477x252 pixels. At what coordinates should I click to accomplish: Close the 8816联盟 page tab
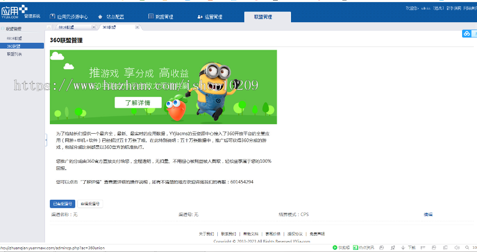click(x=93, y=27)
